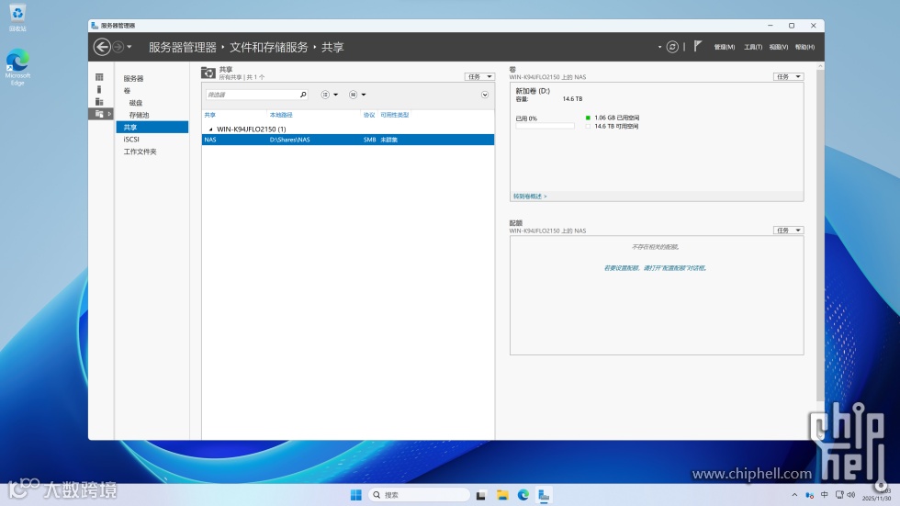Show hidden tray icons chevron
Screen dimensions: 900x506
(794, 495)
